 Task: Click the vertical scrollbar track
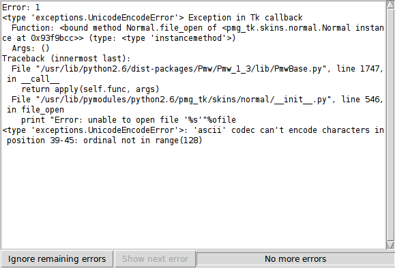[390, 125]
